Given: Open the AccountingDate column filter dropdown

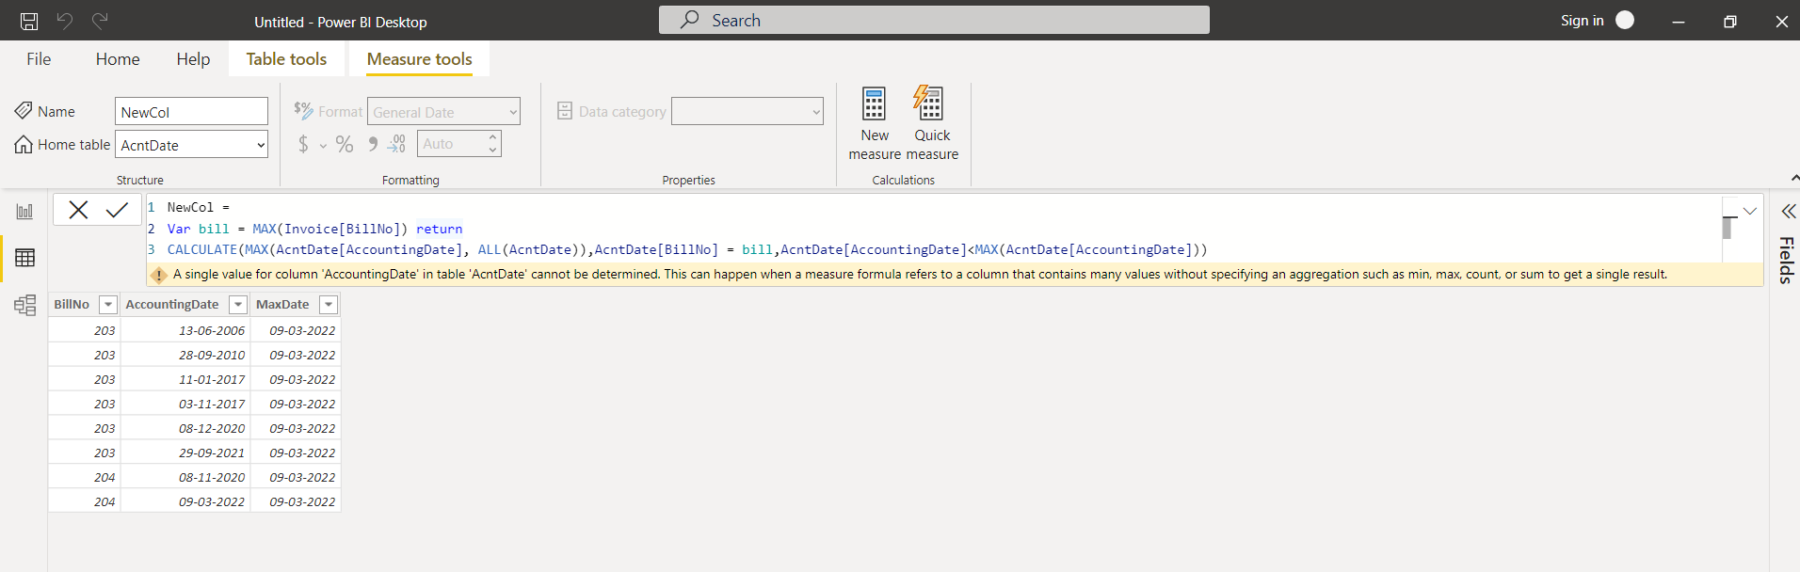Looking at the screenshot, I should click(x=237, y=304).
